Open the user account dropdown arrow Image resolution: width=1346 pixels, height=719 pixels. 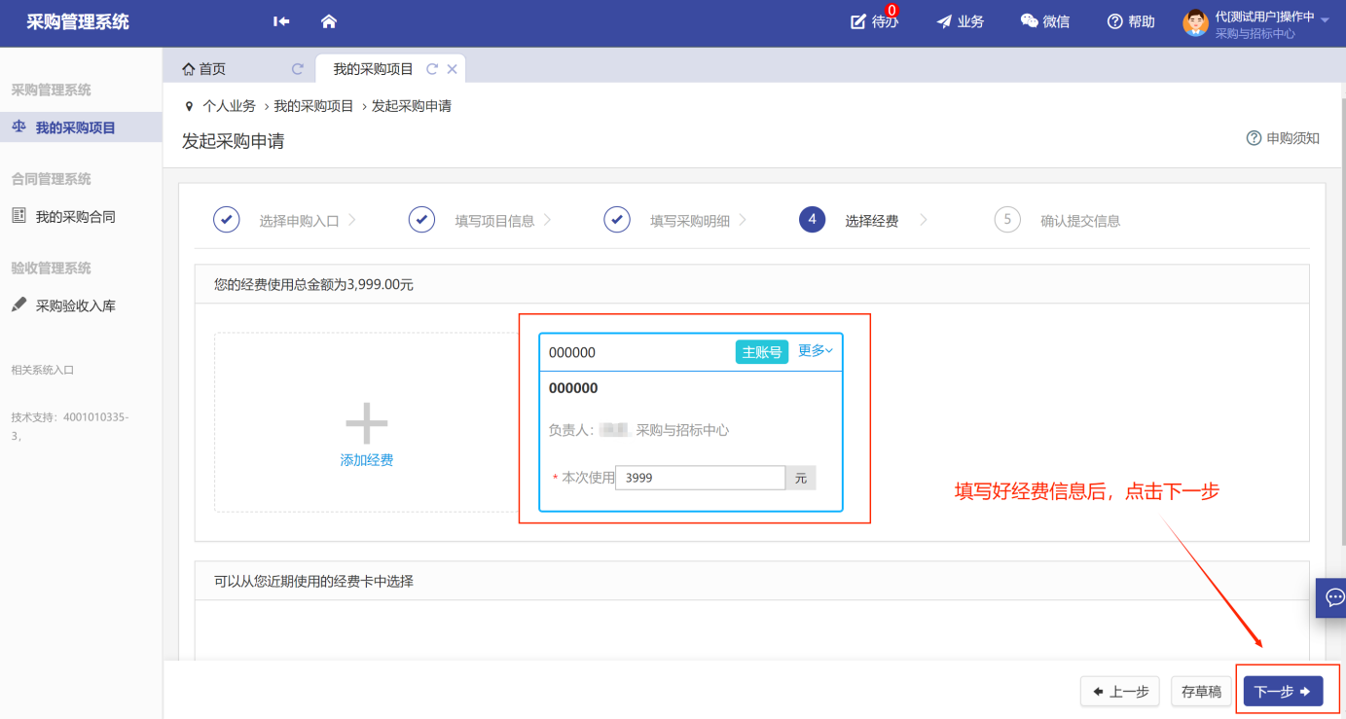(x=1325, y=20)
